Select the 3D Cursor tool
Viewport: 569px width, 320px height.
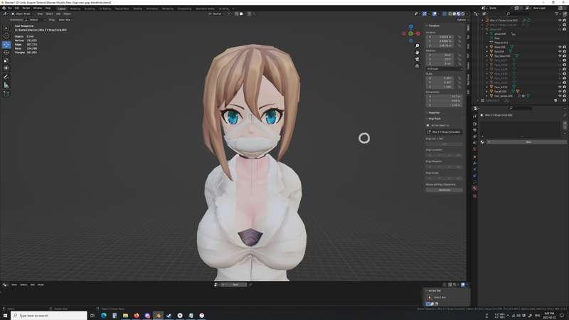pyautogui.click(x=6, y=36)
